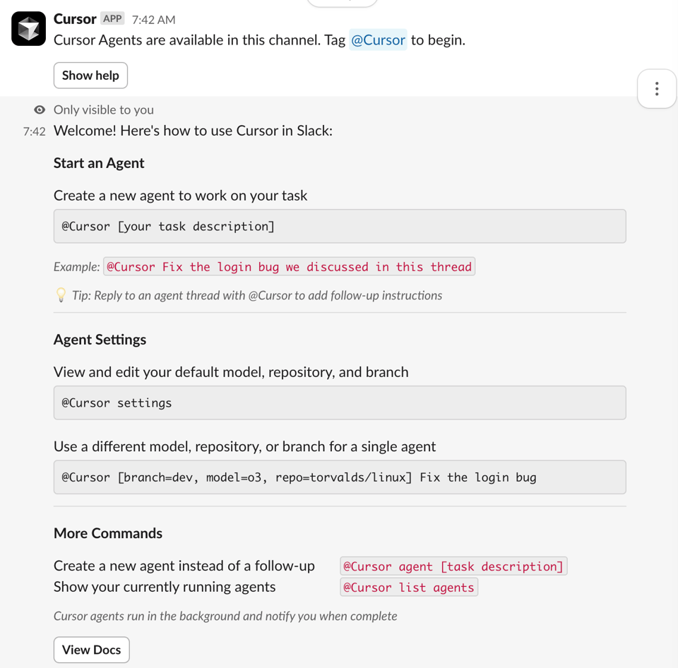
Task: Click the "Fix the login bug" example code snippet
Action: tap(289, 267)
